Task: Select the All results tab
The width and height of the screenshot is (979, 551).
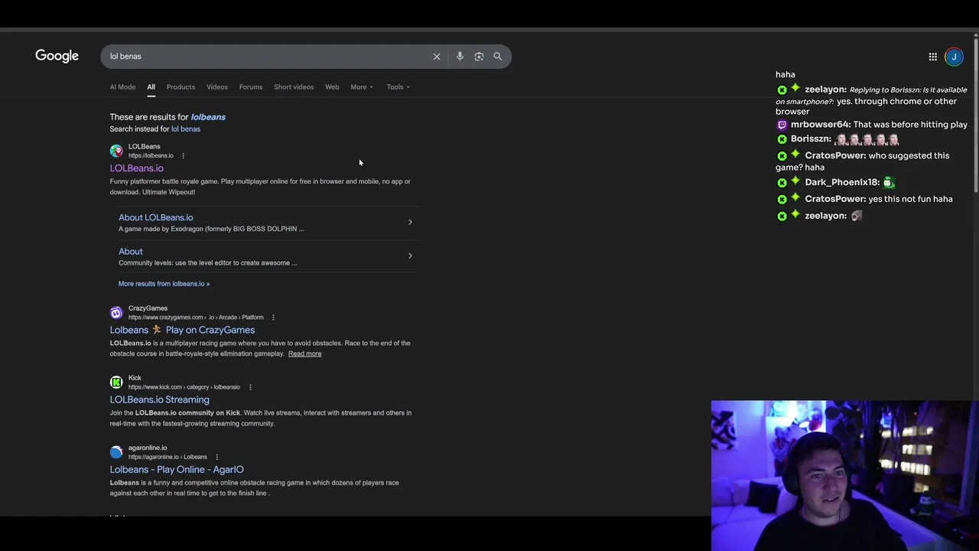Action: [x=151, y=87]
